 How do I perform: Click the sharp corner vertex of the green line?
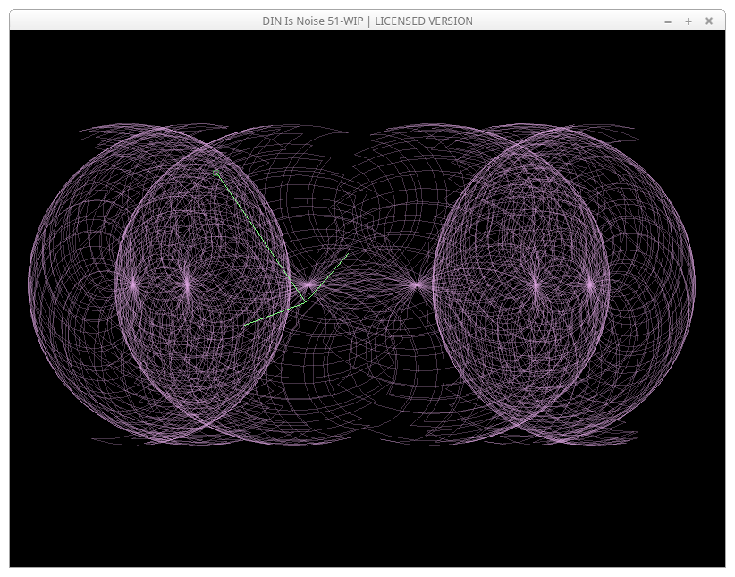tap(305, 301)
